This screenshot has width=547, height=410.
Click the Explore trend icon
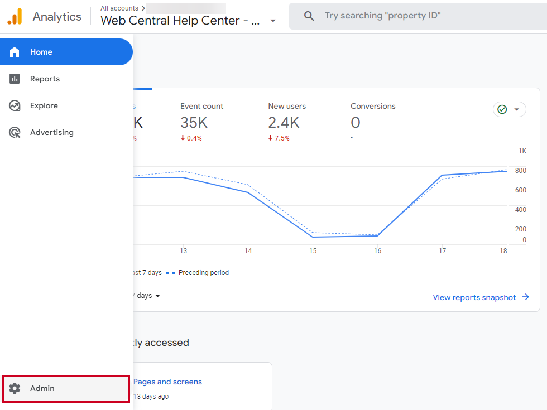pyautogui.click(x=15, y=105)
